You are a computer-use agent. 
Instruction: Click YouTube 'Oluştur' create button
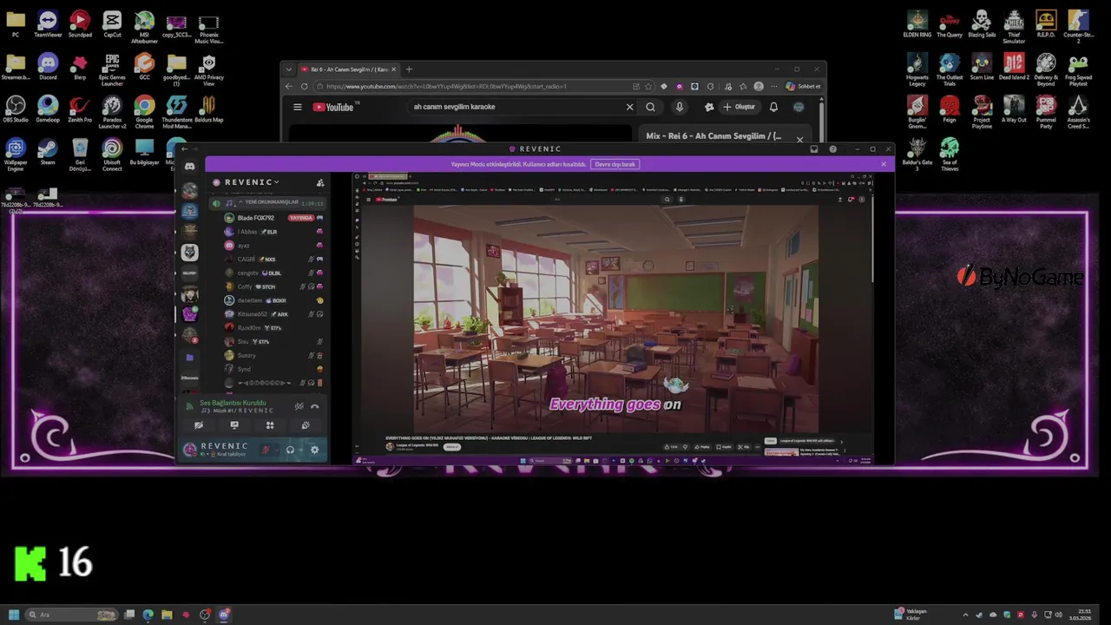[739, 107]
